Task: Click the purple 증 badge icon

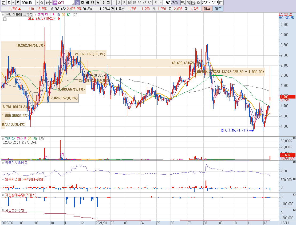Action: pos(55,3)
